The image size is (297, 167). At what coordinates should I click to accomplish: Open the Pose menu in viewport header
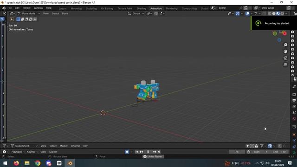65,13
